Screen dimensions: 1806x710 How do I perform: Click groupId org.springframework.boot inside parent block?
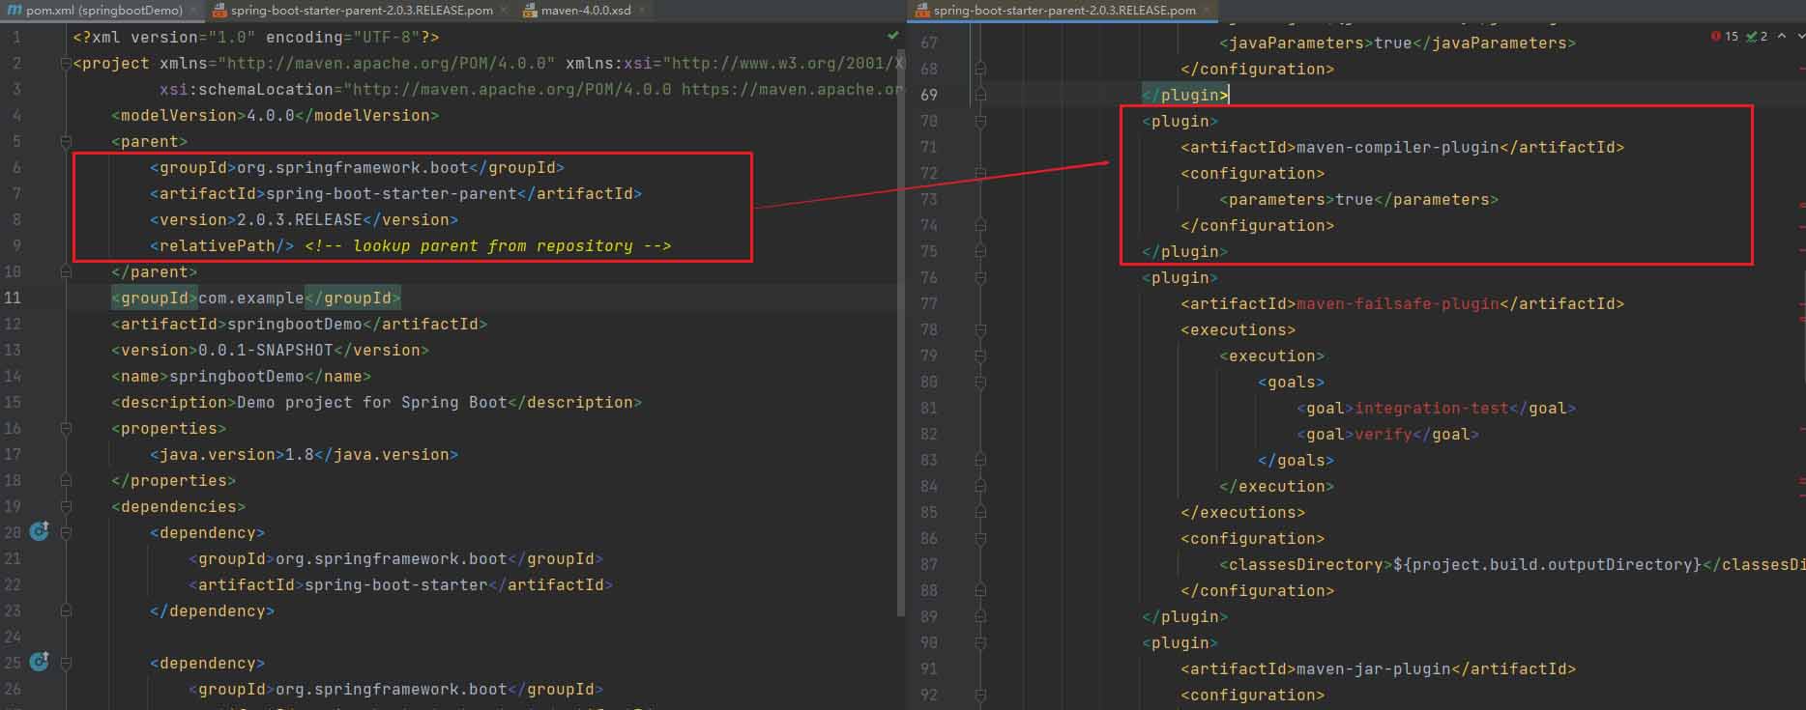pos(357,167)
